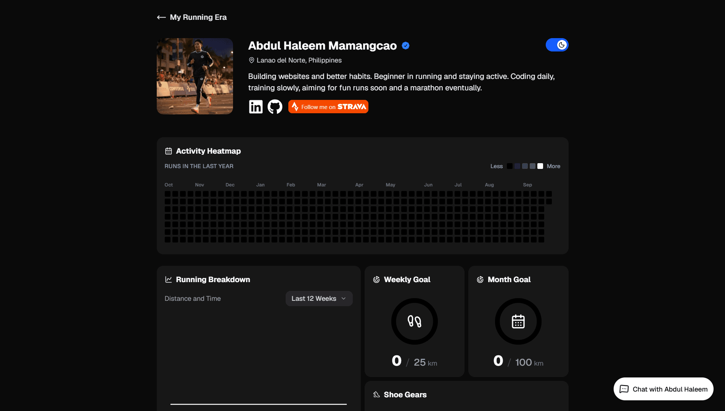Click the blue verified badge
The width and height of the screenshot is (725, 411).
click(406, 46)
